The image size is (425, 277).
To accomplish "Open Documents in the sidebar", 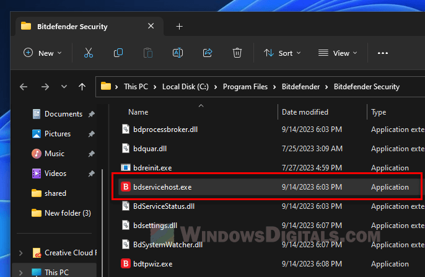I will tap(63, 114).
